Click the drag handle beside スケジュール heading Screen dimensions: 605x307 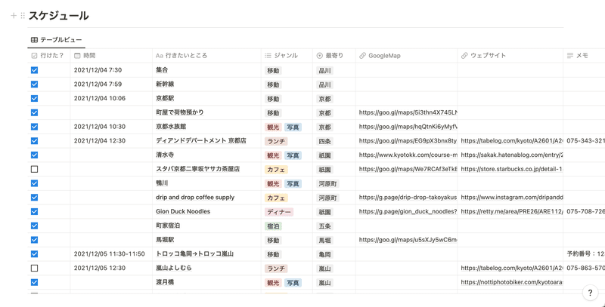(23, 16)
